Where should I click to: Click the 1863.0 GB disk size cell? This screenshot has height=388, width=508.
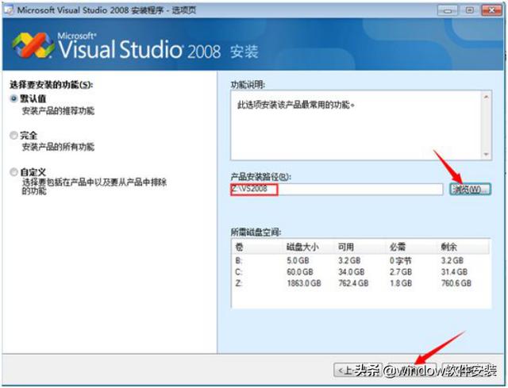(304, 283)
